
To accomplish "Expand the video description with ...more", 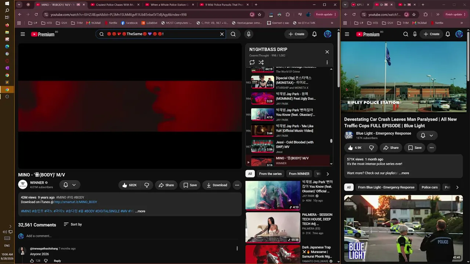I will (140, 211).
